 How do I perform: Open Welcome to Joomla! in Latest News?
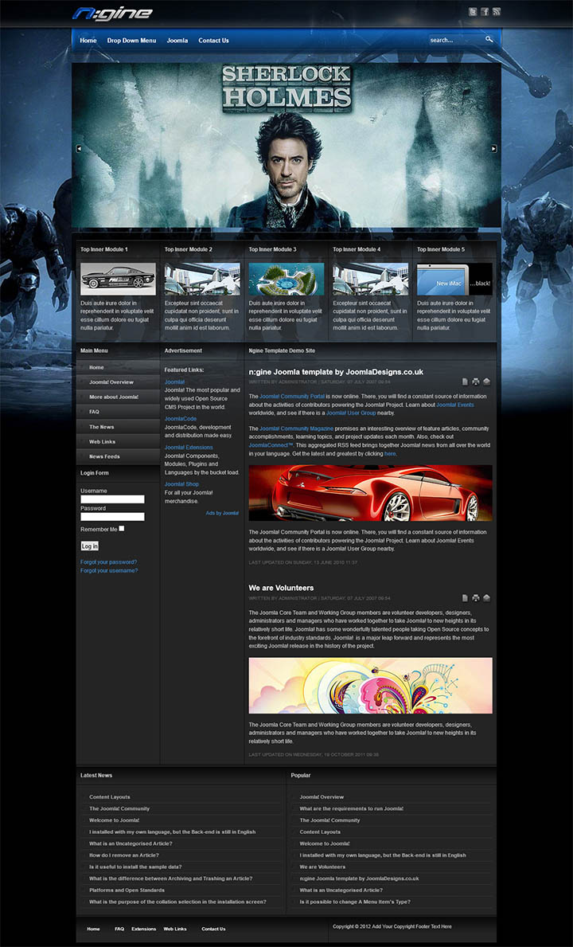pyautogui.click(x=114, y=820)
